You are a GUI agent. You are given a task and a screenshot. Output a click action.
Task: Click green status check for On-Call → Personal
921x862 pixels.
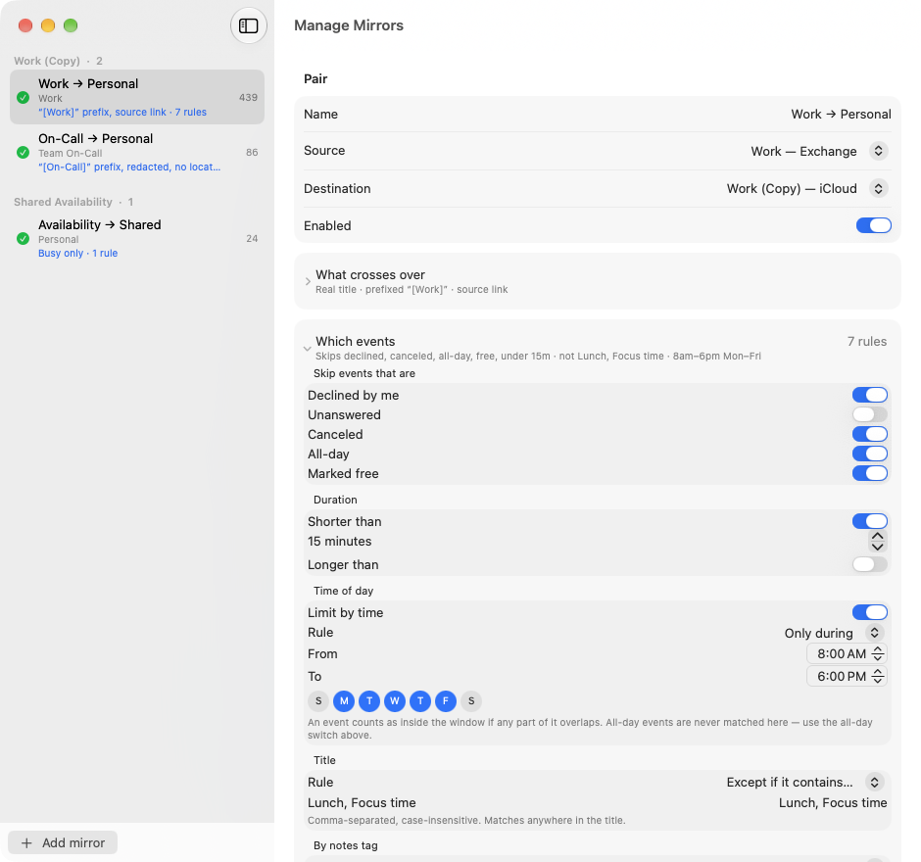pos(23,153)
